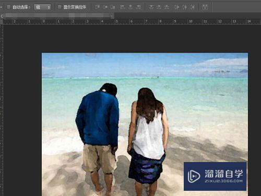Screen dimensions: 261x196
Task: Click the Align right edges icon
Action: (x=138, y=7)
